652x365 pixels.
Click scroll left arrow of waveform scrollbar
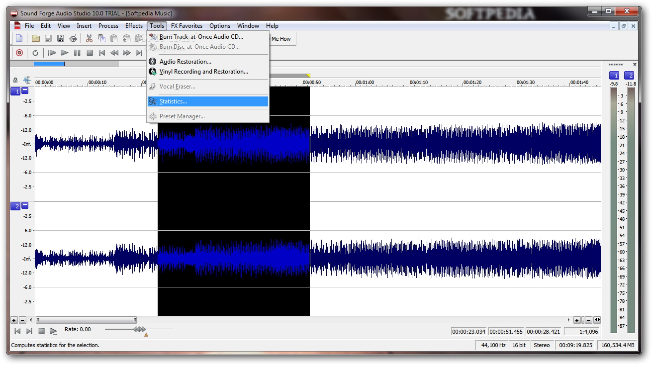[31, 320]
